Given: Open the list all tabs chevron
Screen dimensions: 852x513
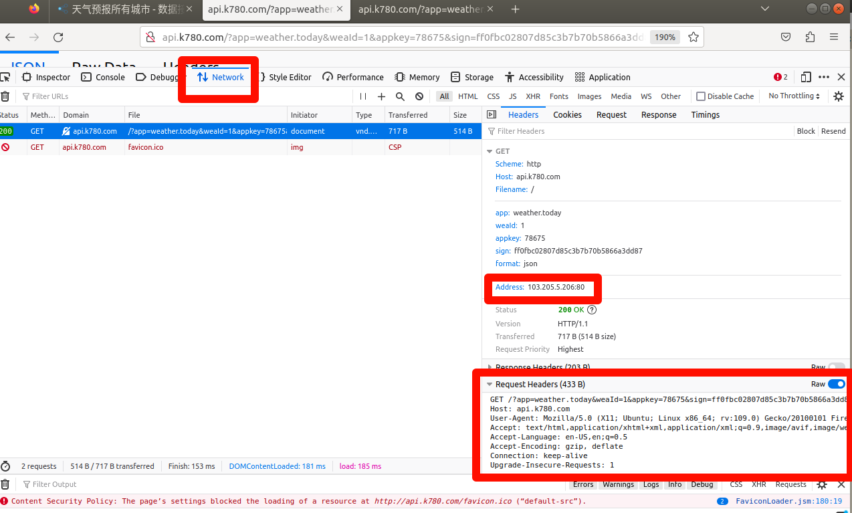Looking at the screenshot, I should (x=766, y=9).
